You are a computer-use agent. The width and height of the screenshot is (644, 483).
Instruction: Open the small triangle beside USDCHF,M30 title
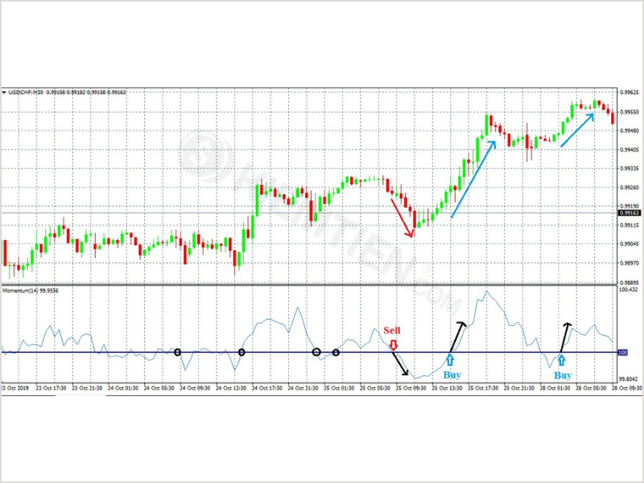point(4,92)
